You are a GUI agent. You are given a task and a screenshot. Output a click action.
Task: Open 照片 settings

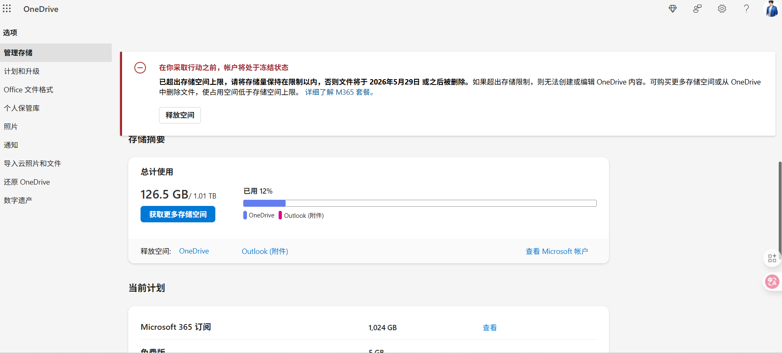tap(56, 126)
